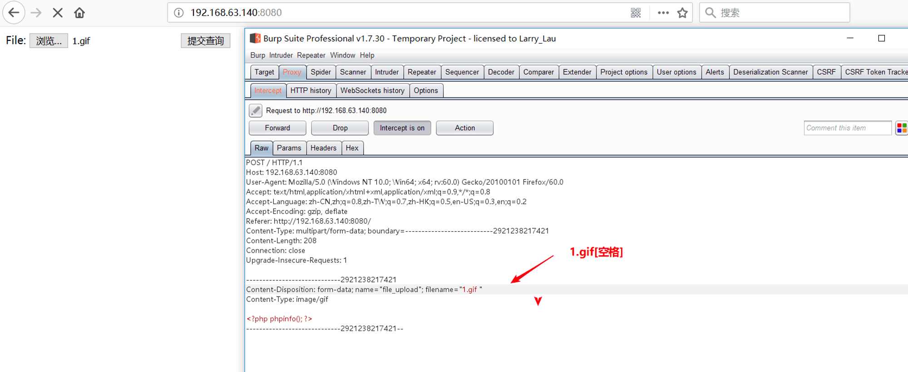This screenshot has width=908, height=372.
Task: Open the Burp menu
Action: click(257, 55)
